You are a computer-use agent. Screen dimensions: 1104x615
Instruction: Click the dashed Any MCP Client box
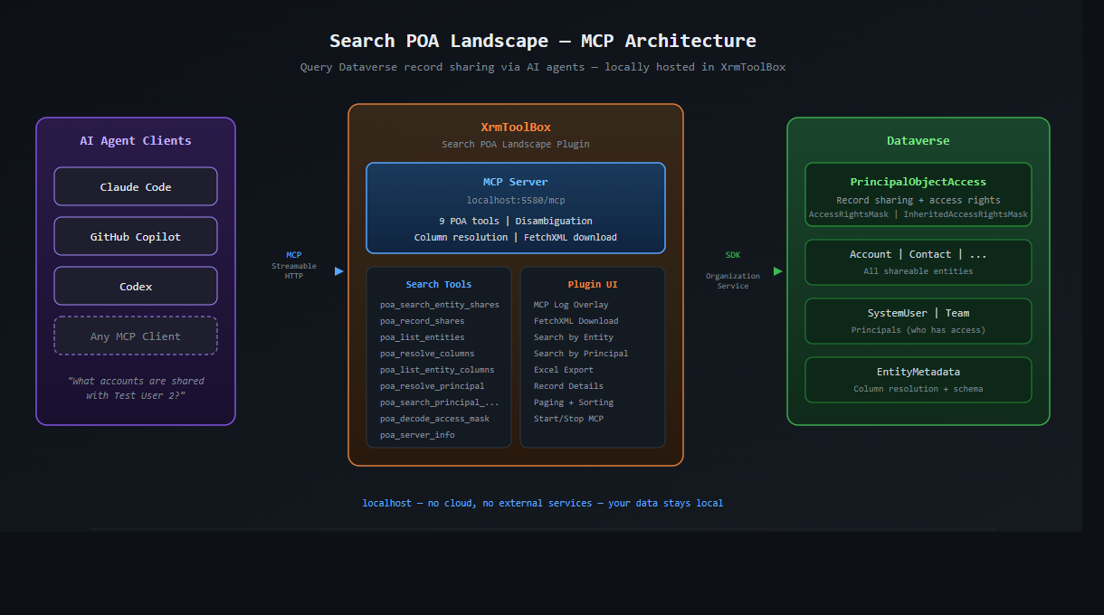136,336
